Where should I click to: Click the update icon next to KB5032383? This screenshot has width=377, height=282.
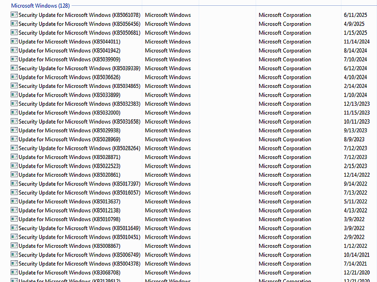coord(14,104)
